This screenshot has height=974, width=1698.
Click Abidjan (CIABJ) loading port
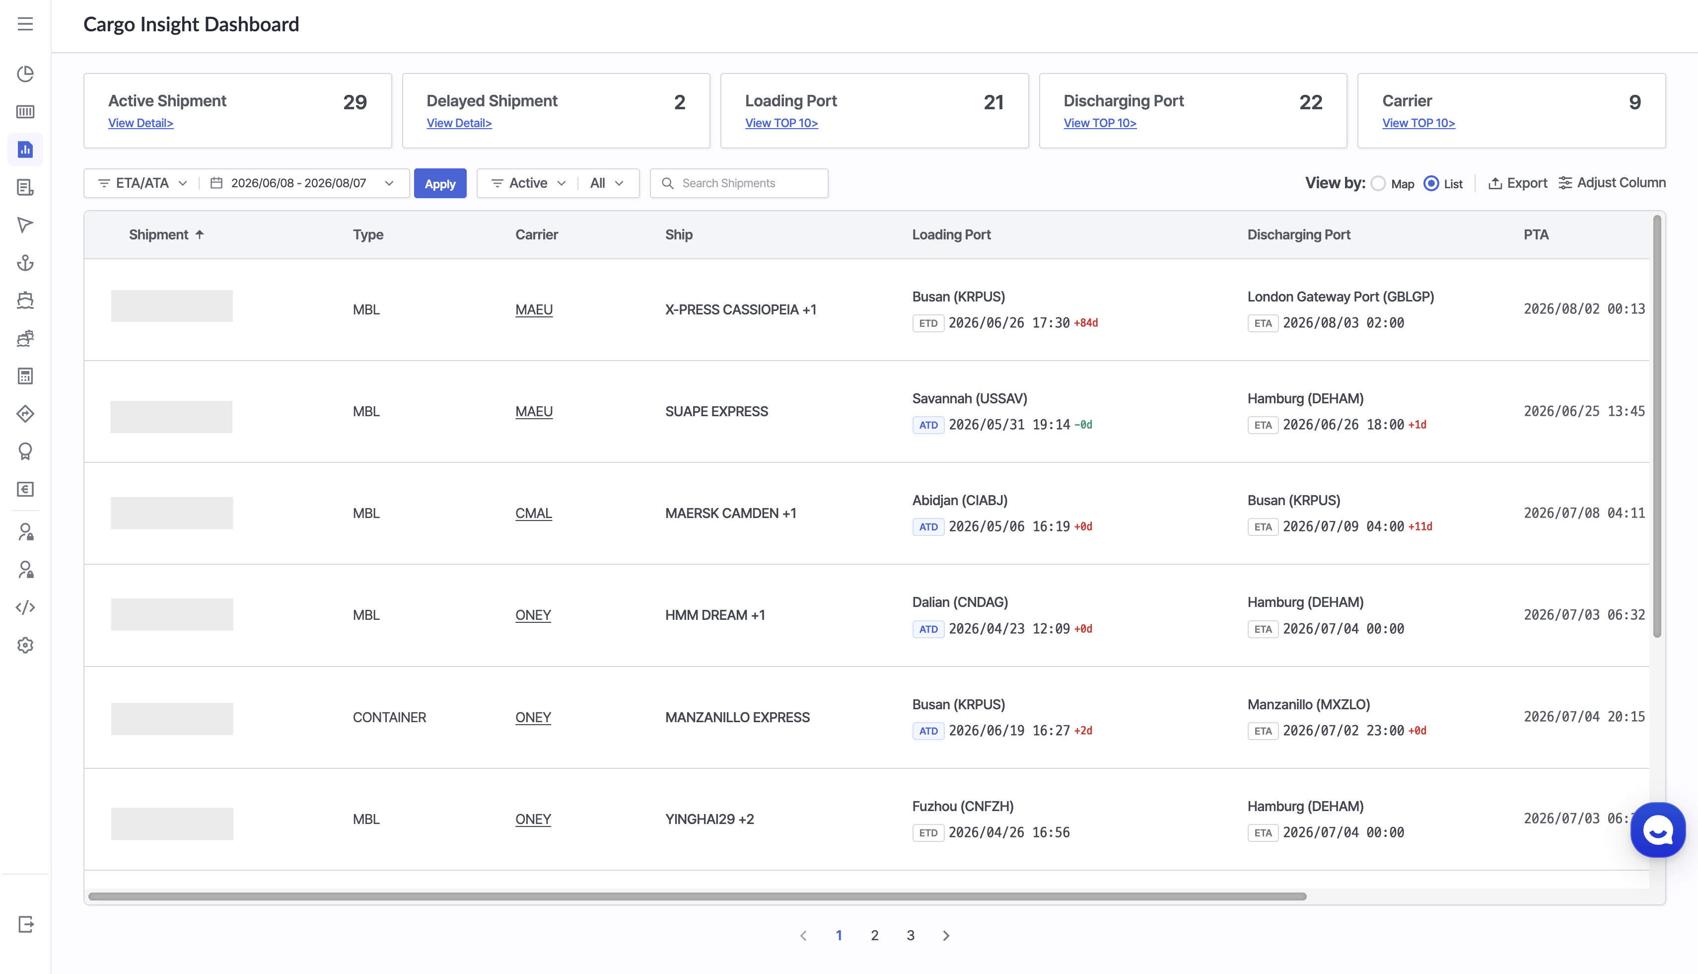(x=960, y=500)
